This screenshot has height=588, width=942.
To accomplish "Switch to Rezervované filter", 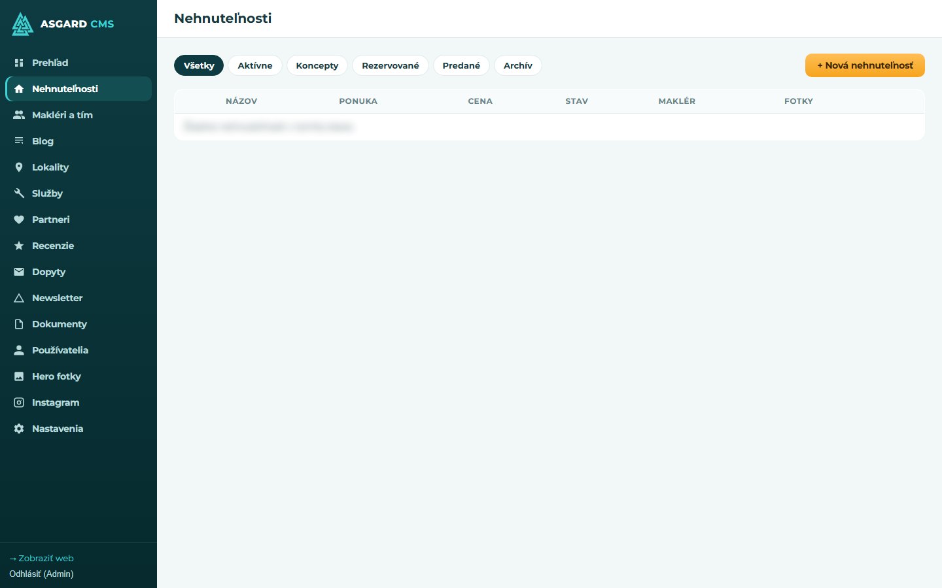I will pyautogui.click(x=391, y=65).
